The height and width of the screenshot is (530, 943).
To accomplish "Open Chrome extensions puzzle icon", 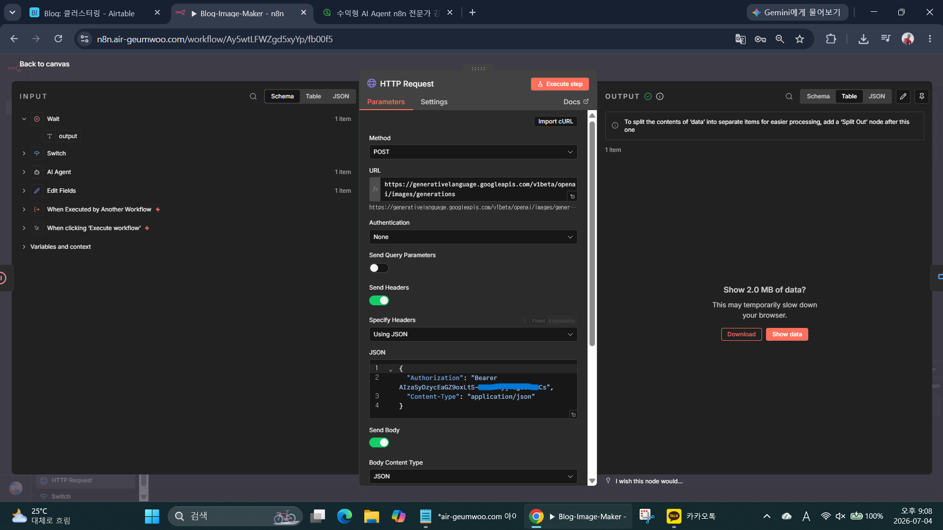I will 831,39.
